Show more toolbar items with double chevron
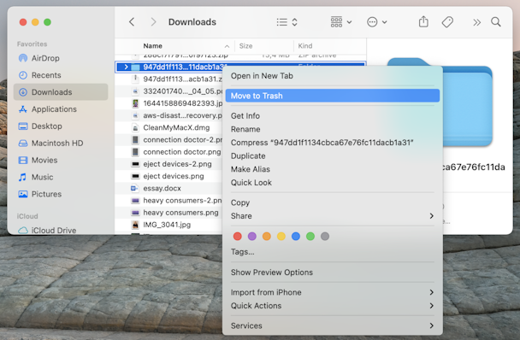This screenshot has height=340, width=520. tap(476, 22)
